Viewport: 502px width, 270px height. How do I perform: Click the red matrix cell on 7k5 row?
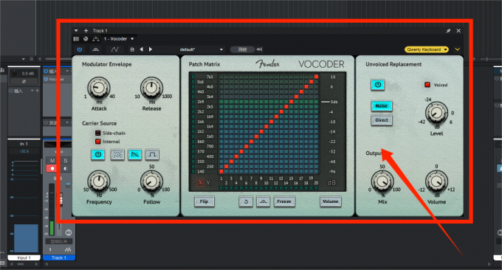[x=316, y=77]
